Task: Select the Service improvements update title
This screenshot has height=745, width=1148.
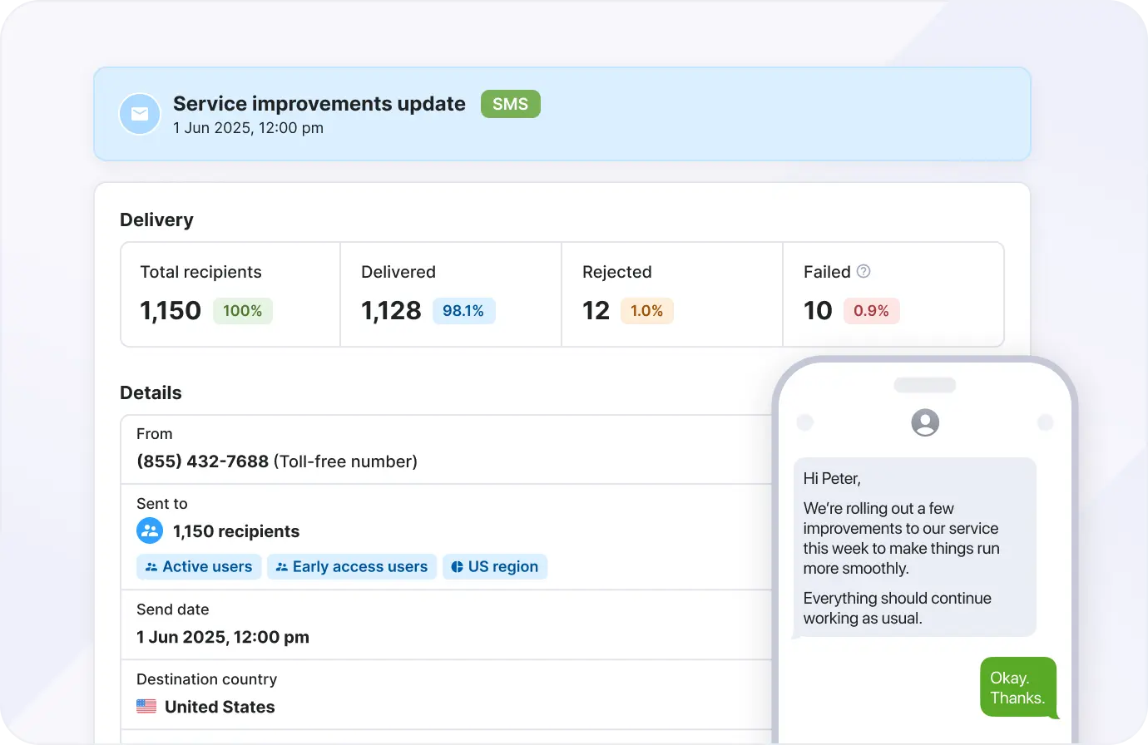Action: (x=319, y=104)
